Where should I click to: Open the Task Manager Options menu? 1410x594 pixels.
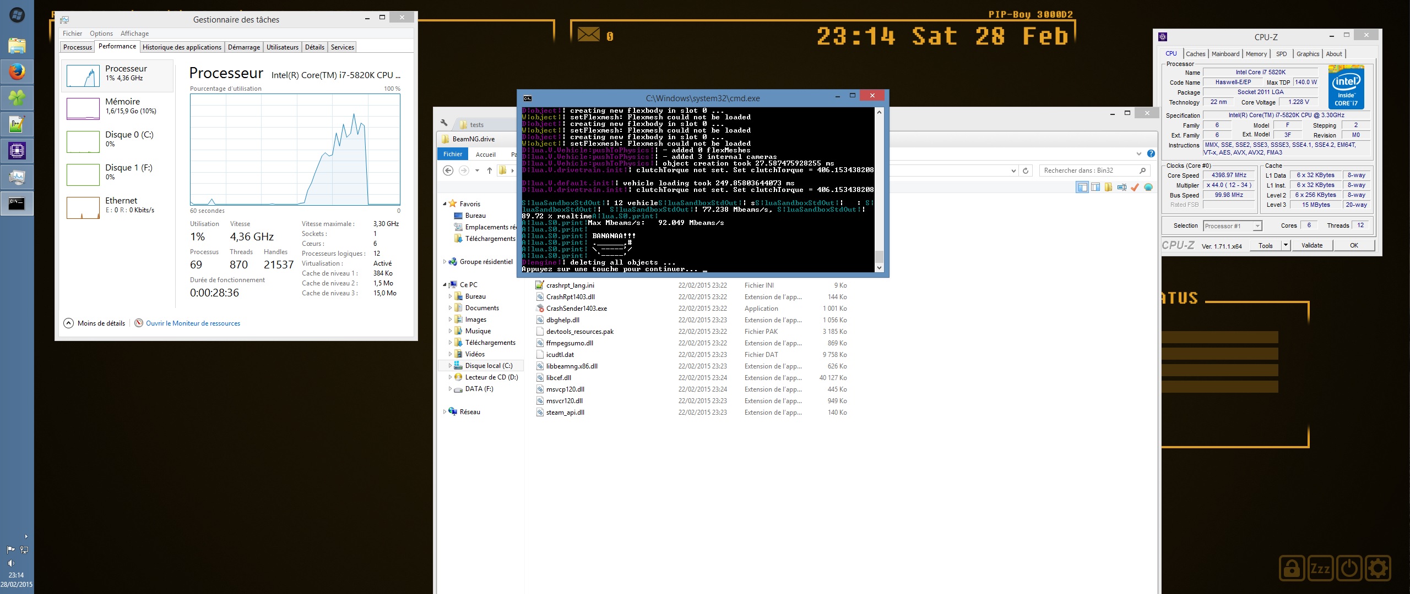[101, 34]
